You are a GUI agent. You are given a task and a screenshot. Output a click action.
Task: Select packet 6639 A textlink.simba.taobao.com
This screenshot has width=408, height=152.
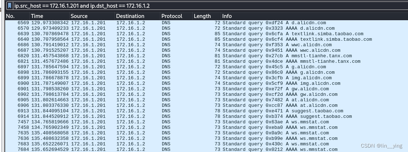206,34
